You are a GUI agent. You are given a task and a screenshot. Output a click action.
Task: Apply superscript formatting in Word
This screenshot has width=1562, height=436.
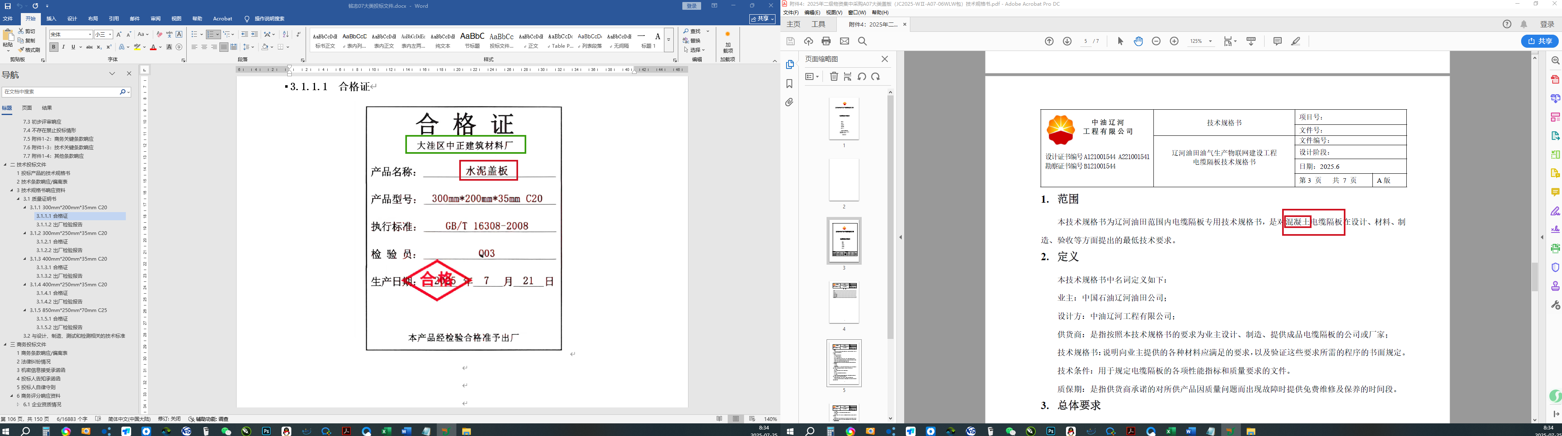click(x=109, y=47)
